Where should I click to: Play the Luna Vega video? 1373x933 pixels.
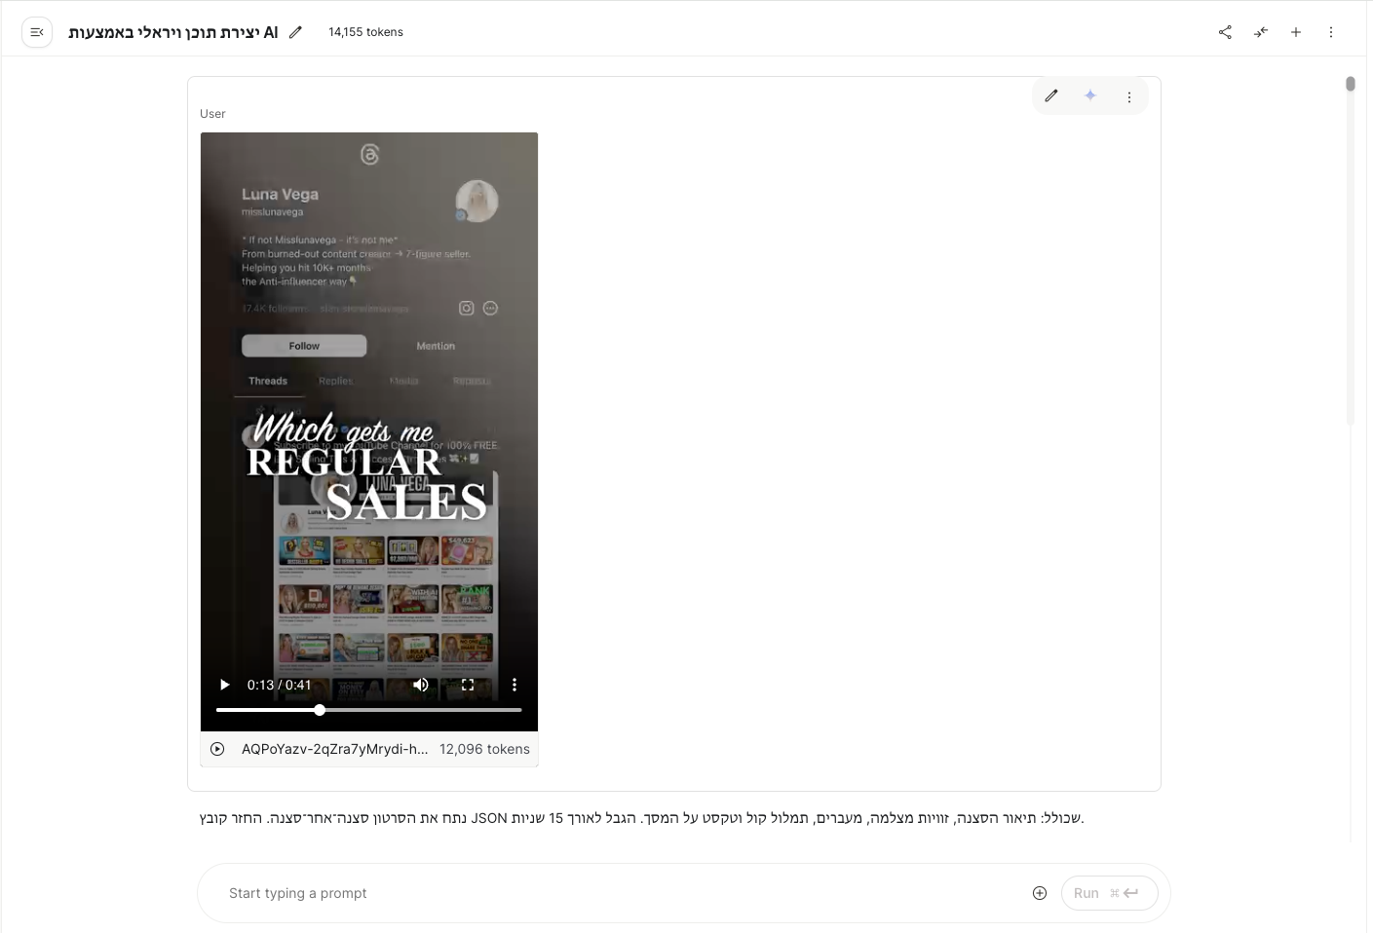224,685
